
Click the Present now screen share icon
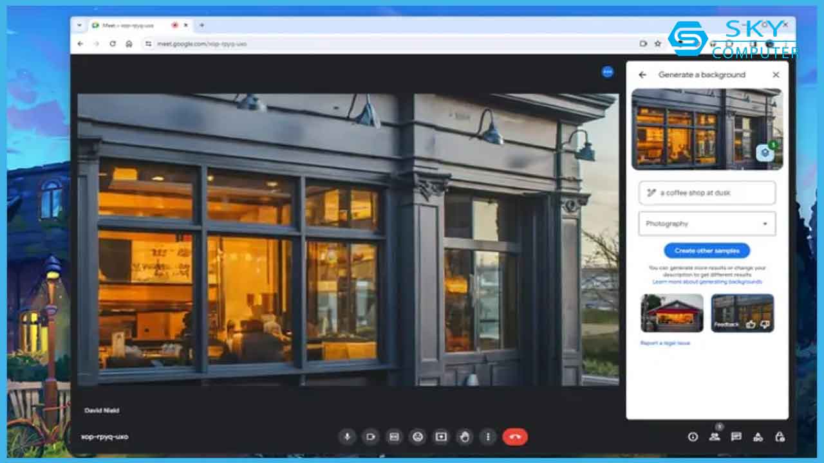(441, 437)
